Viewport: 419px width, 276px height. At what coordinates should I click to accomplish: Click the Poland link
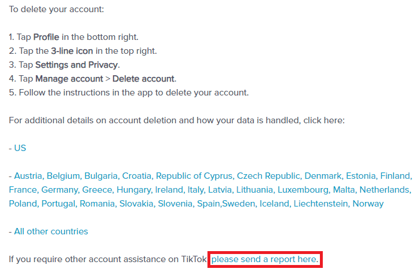point(23,204)
